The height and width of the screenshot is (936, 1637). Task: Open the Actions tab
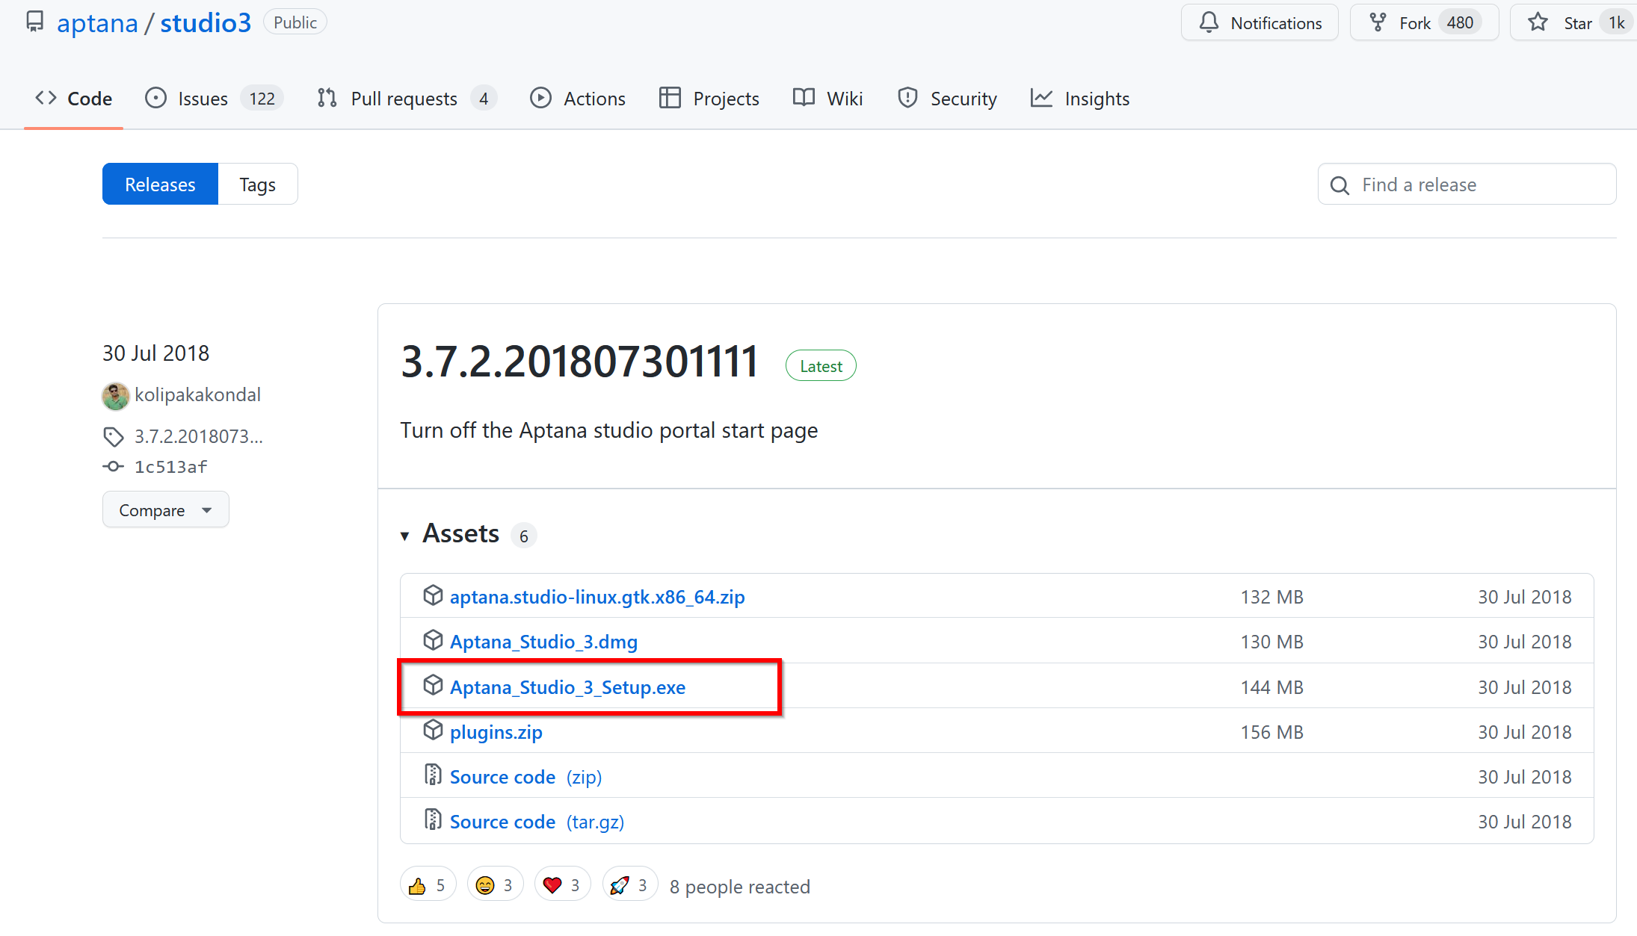[x=578, y=99]
